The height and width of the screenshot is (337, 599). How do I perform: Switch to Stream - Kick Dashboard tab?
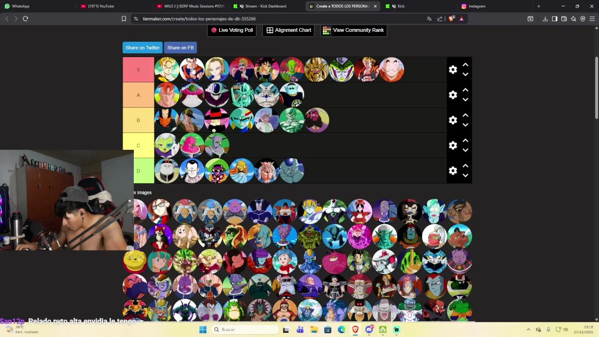[x=267, y=6]
